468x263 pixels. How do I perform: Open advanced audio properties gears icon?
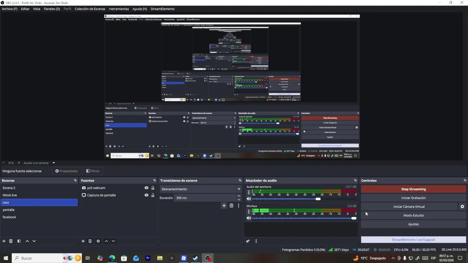(x=248, y=241)
